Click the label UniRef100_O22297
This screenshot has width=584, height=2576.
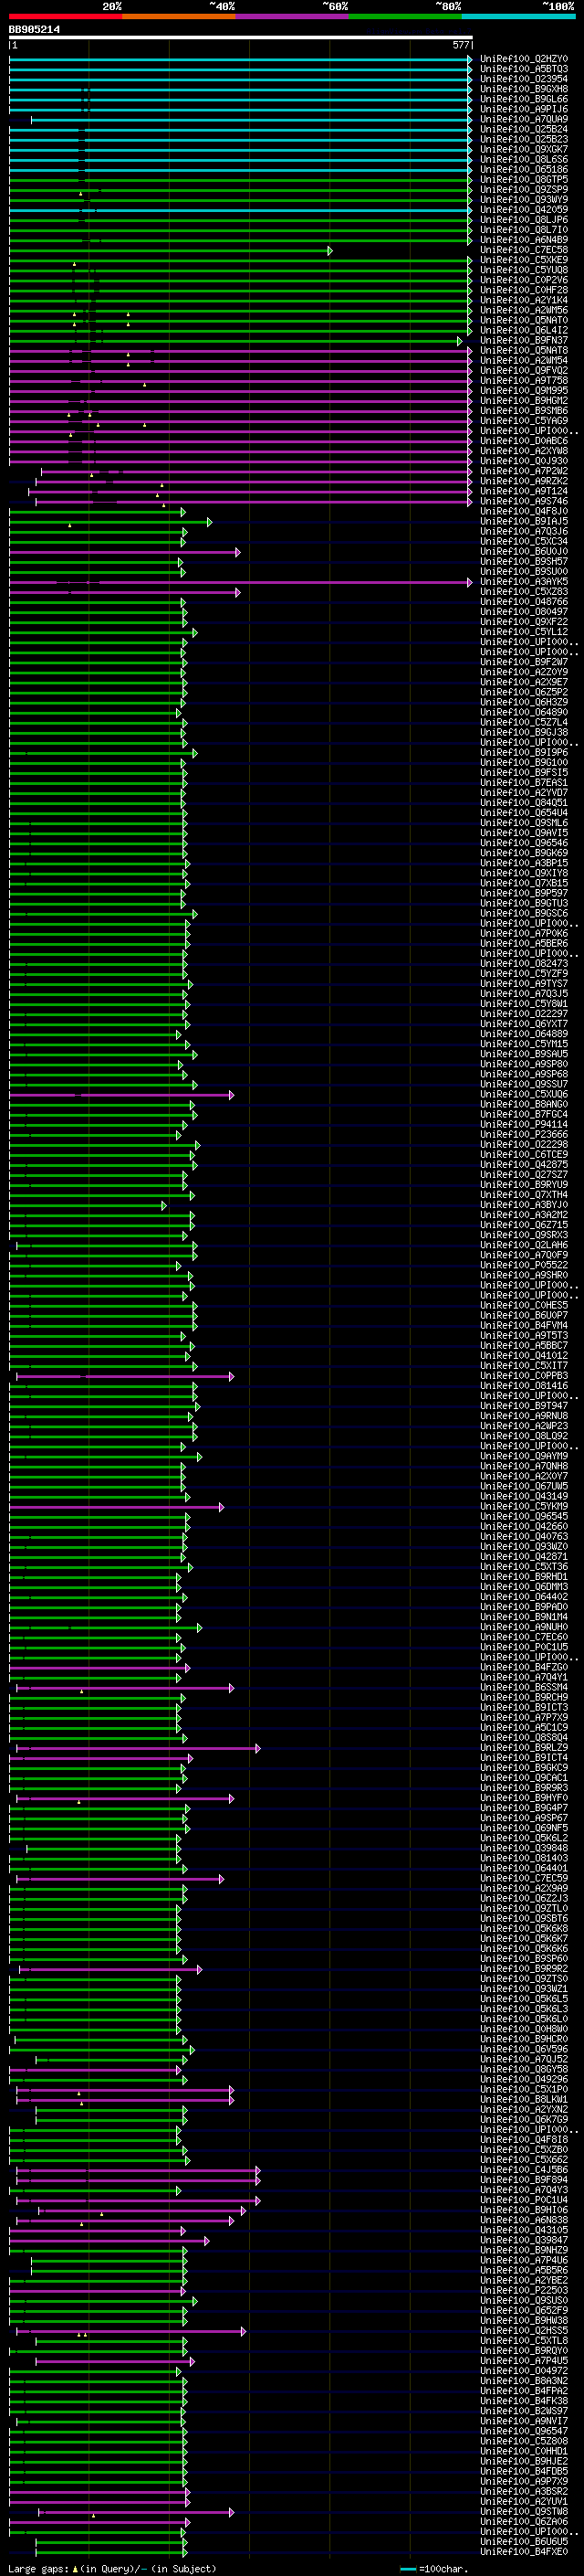point(524,1014)
